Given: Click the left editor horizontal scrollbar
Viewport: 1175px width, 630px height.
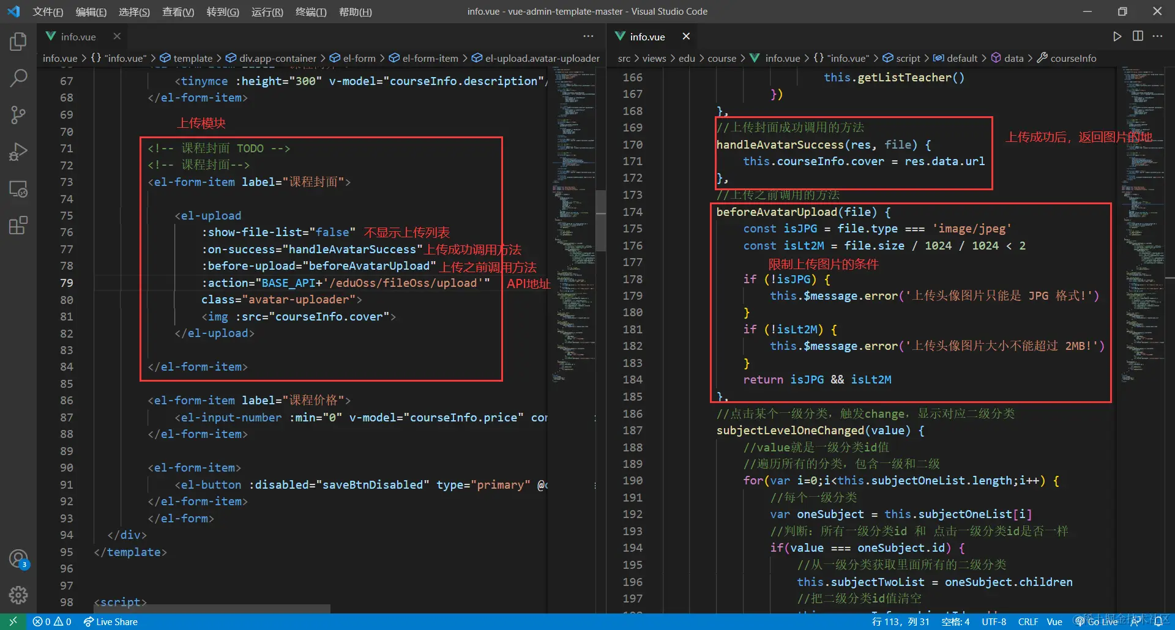Looking at the screenshot, I should point(212,609).
